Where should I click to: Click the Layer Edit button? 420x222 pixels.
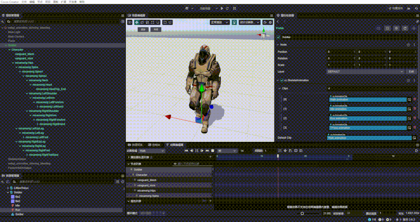point(411,72)
